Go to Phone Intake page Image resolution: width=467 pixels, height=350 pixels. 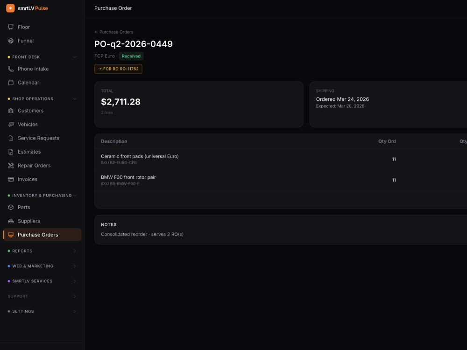[x=42, y=69]
